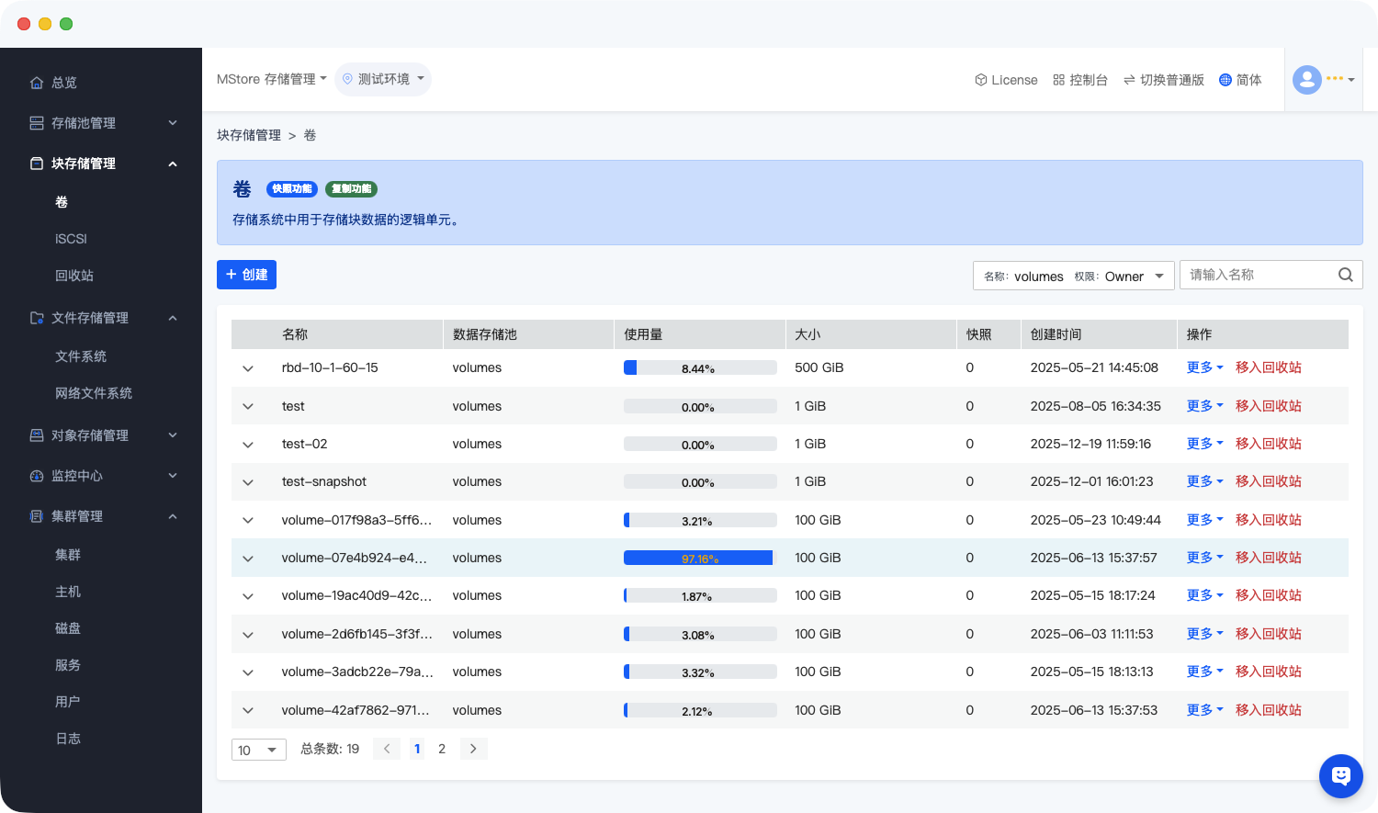This screenshot has width=1378, height=813.
Task: Move volume test to recycle bin
Action: (x=1268, y=406)
